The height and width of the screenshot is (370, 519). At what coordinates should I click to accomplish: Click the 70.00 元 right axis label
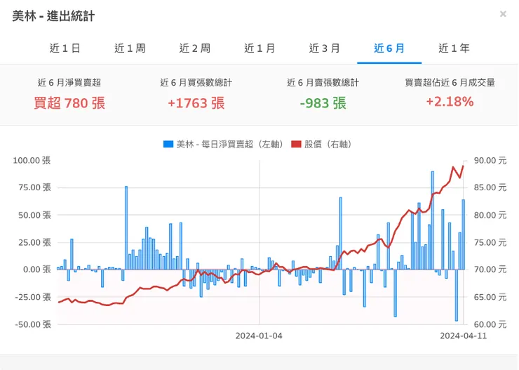490,270
